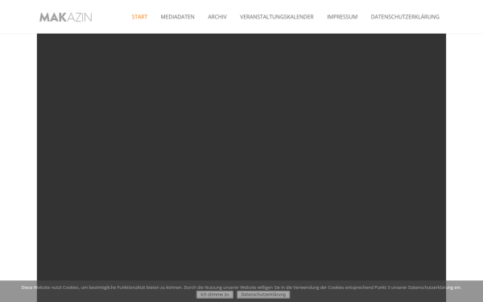483x302 pixels.
Task: Open the IMPRESSUM page
Action: click(342, 17)
